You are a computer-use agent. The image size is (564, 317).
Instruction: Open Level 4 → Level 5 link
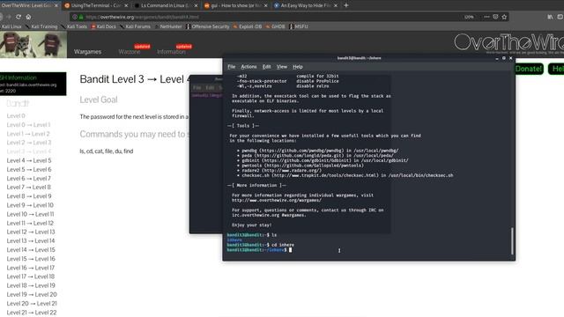coord(29,160)
